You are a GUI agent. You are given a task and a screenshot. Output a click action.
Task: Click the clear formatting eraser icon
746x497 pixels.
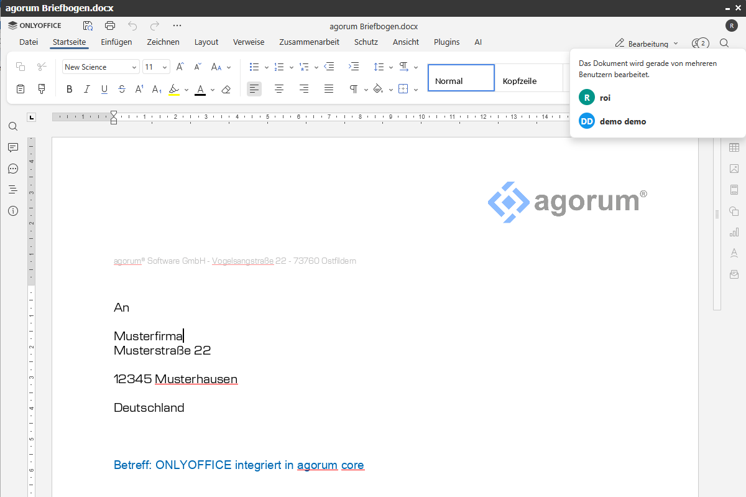226,90
